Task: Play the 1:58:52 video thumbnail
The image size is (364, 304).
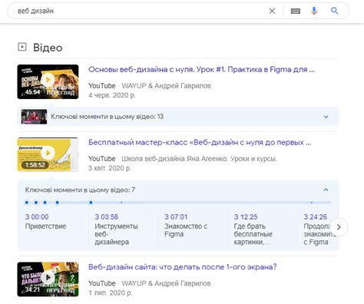Action: [48, 154]
